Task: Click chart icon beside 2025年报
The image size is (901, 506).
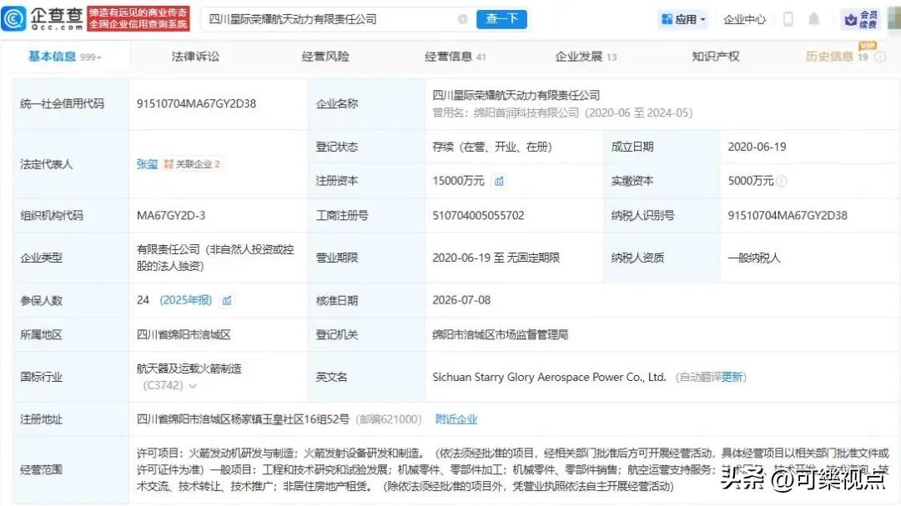Action: coord(227,300)
